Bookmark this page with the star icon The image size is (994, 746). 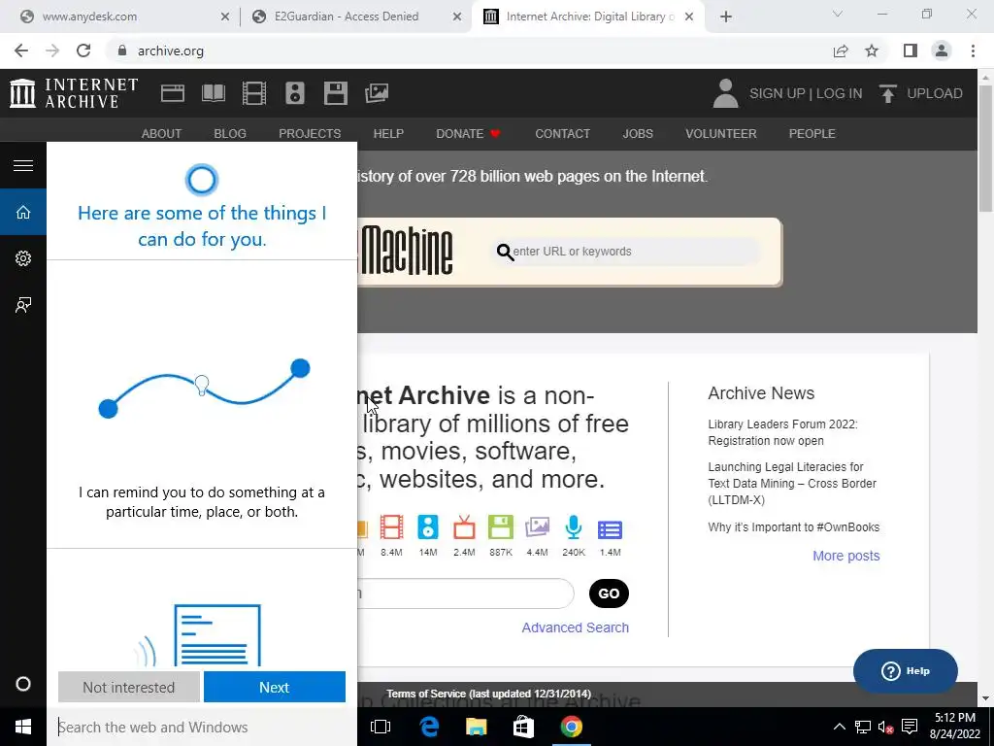(872, 51)
